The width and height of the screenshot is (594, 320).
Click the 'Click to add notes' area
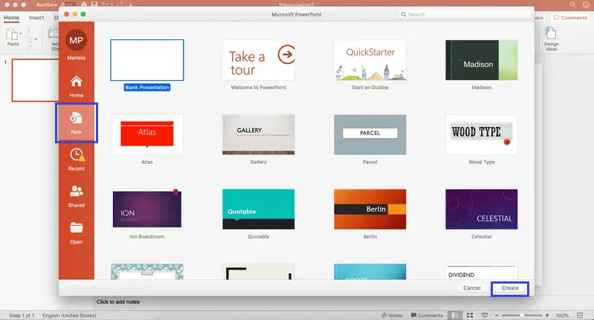click(117, 302)
